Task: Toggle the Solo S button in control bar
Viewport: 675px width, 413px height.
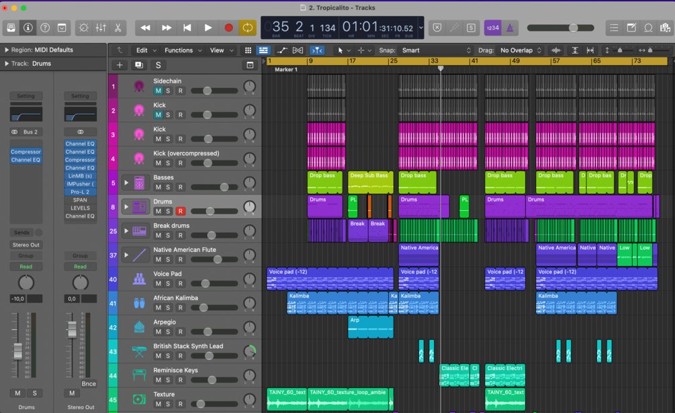Action: [471, 28]
